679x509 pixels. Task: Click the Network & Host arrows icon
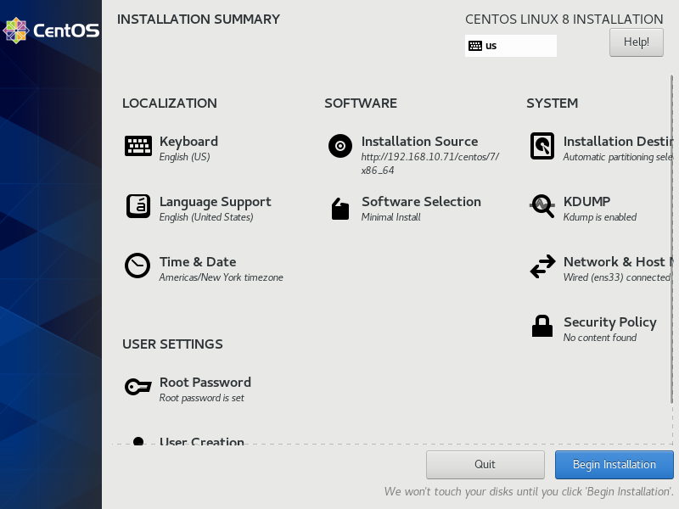point(542,266)
